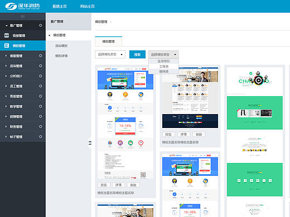Click the second card's 模板主题名称 caption
290x217 pixels.
[x=180, y=142]
